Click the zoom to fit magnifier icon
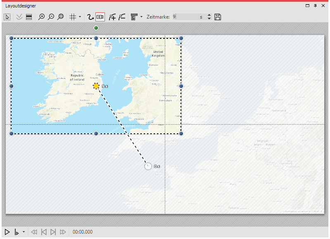330x239 pixels. click(x=60, y=17)
